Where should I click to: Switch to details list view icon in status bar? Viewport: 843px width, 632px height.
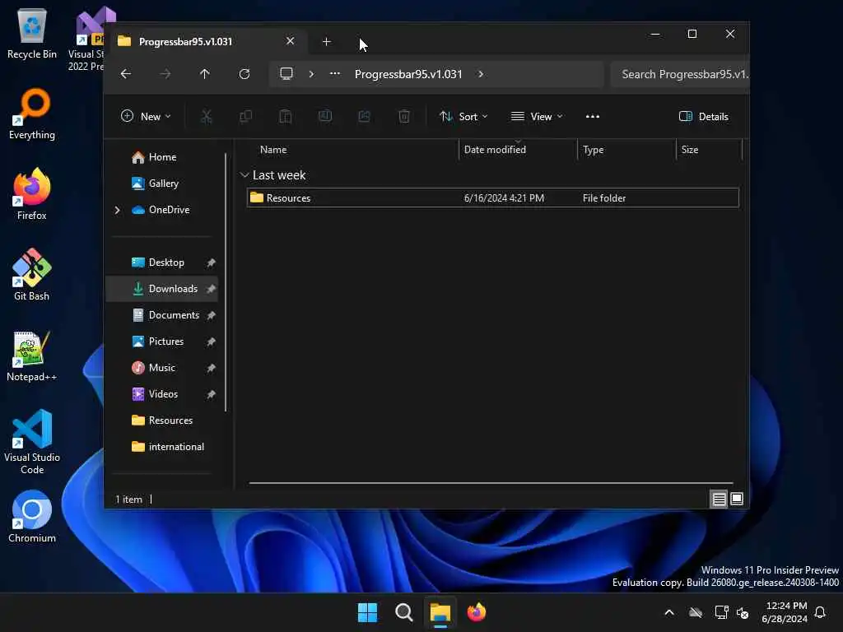(719, 500)
